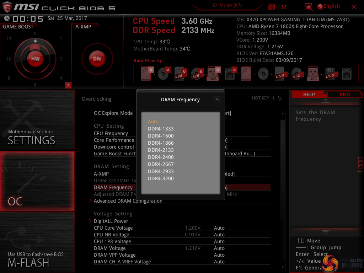
Task: Select DRAM VPP Voltage row
Action: pyautogui.click(x=182, y=255)
